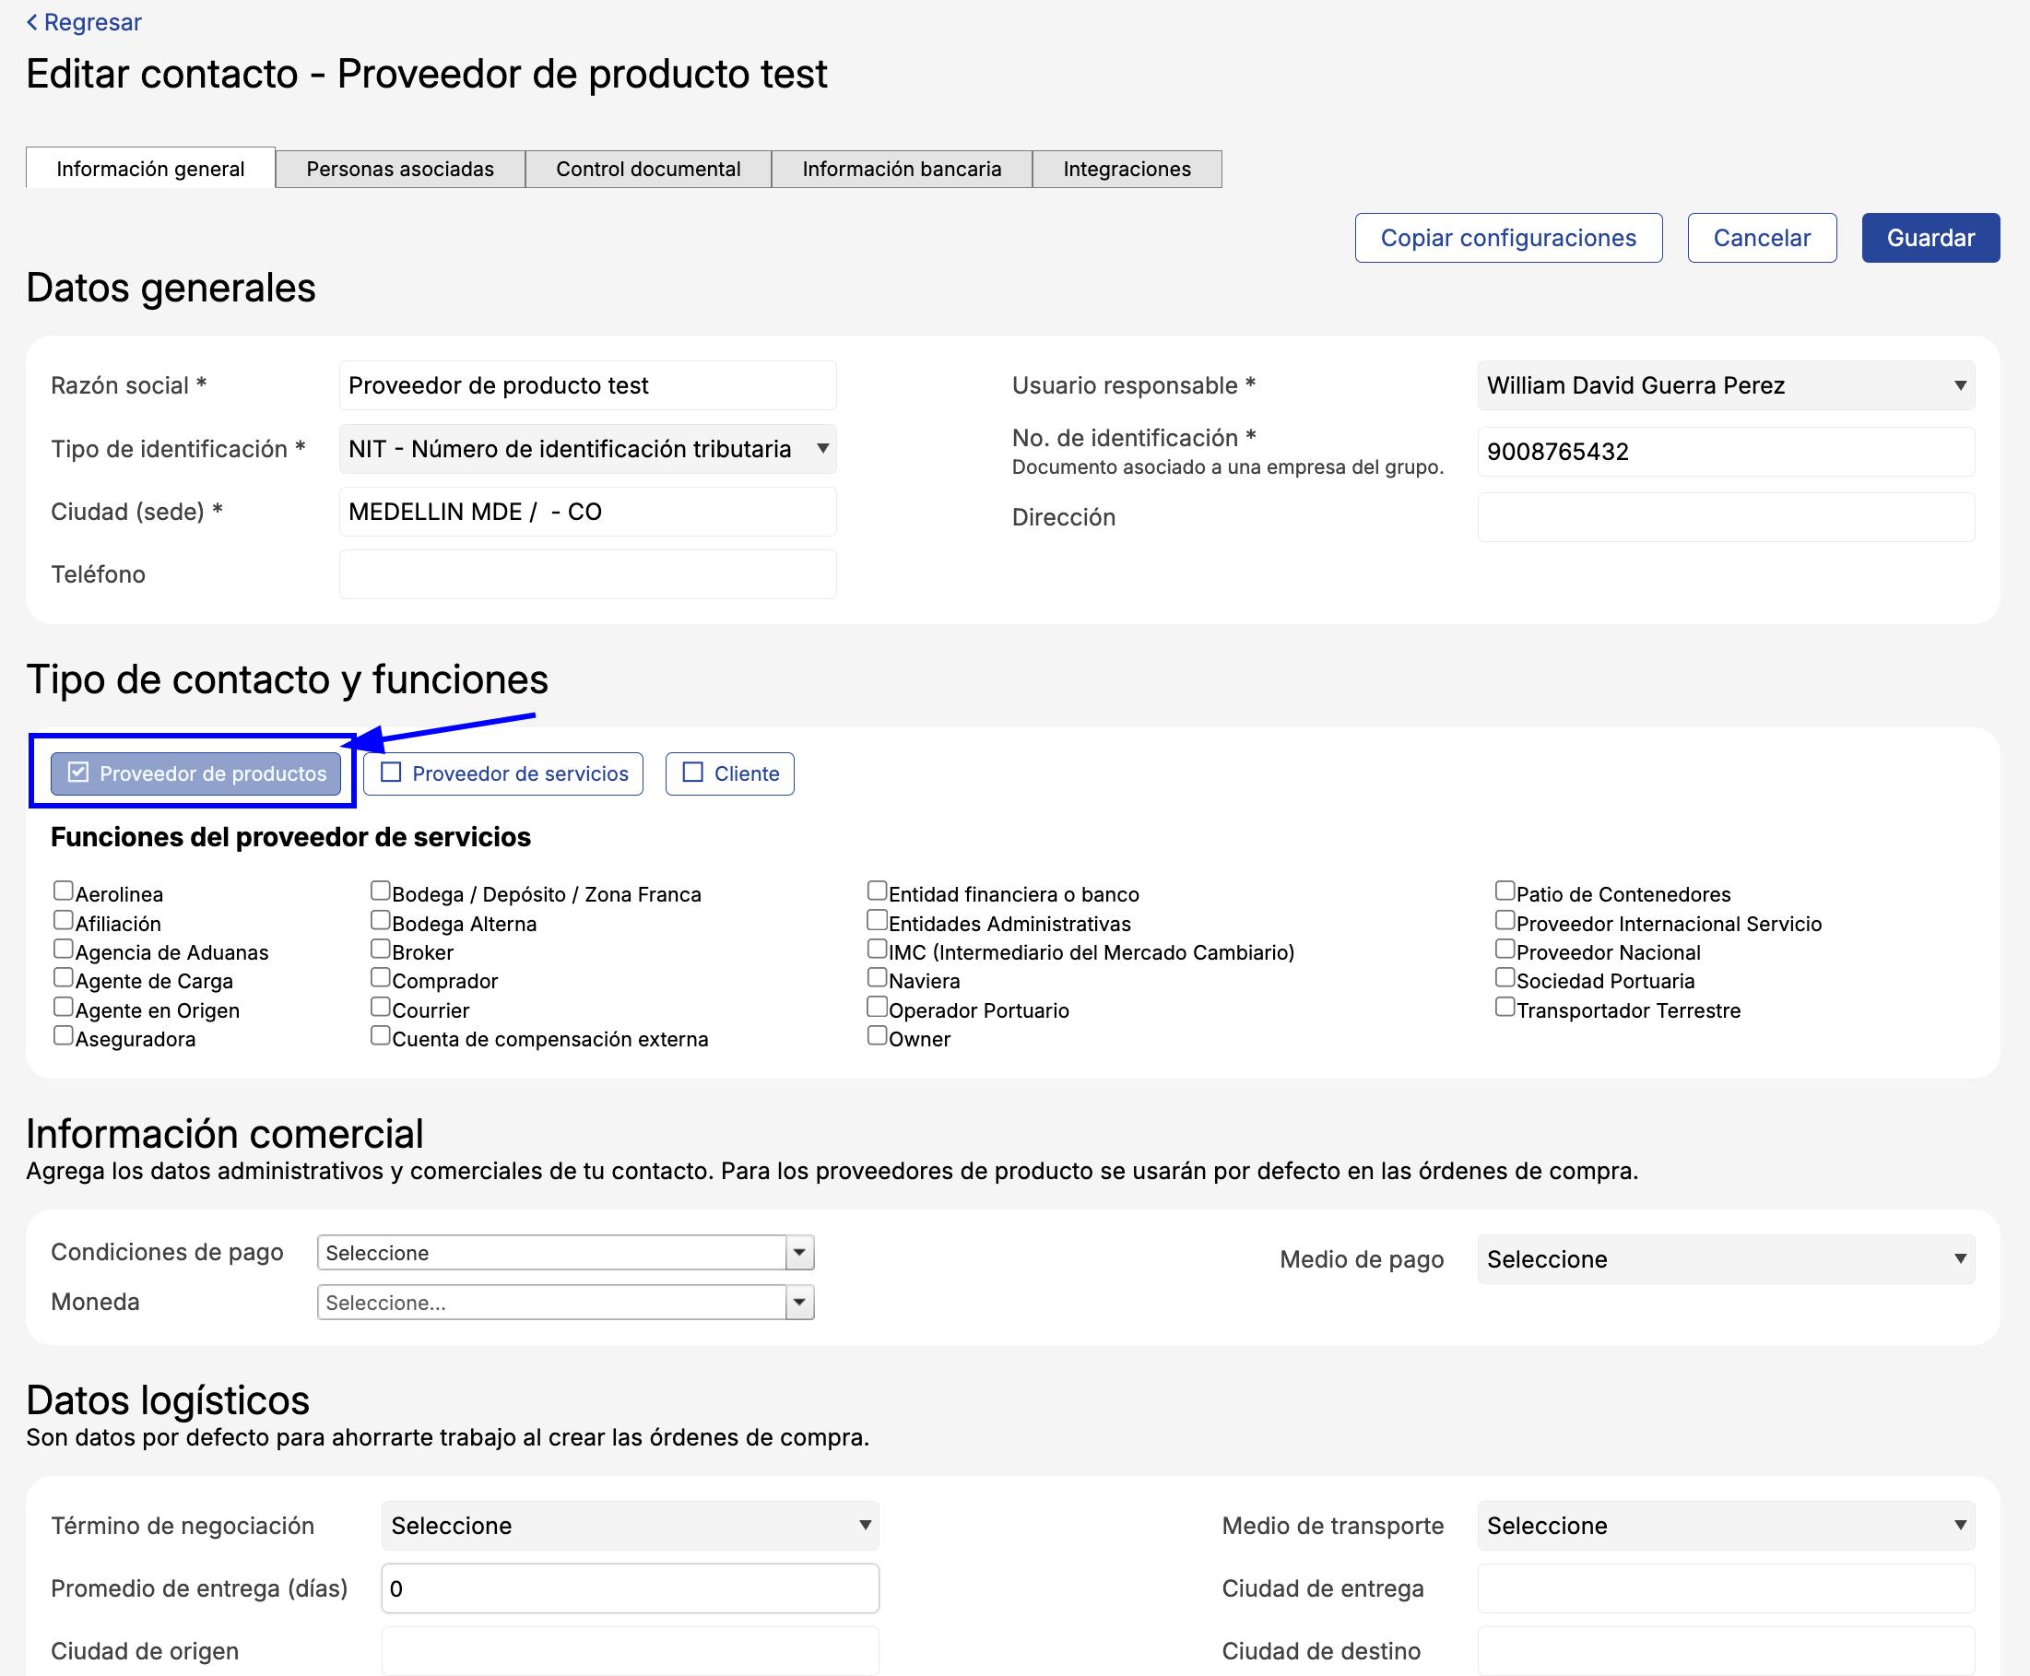Image resolution: width=2030 pixels, height=1676 pixels.
Task: Open the Tipo de identificación dropdown
Action: coord(587,449)
